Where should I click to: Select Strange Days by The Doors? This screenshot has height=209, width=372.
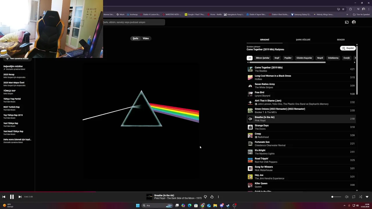click(301, 127)
